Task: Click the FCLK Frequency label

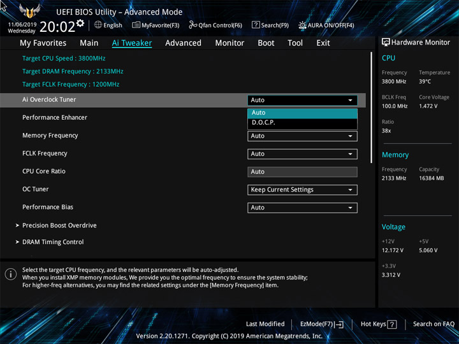Action: (x=45, y=154)
